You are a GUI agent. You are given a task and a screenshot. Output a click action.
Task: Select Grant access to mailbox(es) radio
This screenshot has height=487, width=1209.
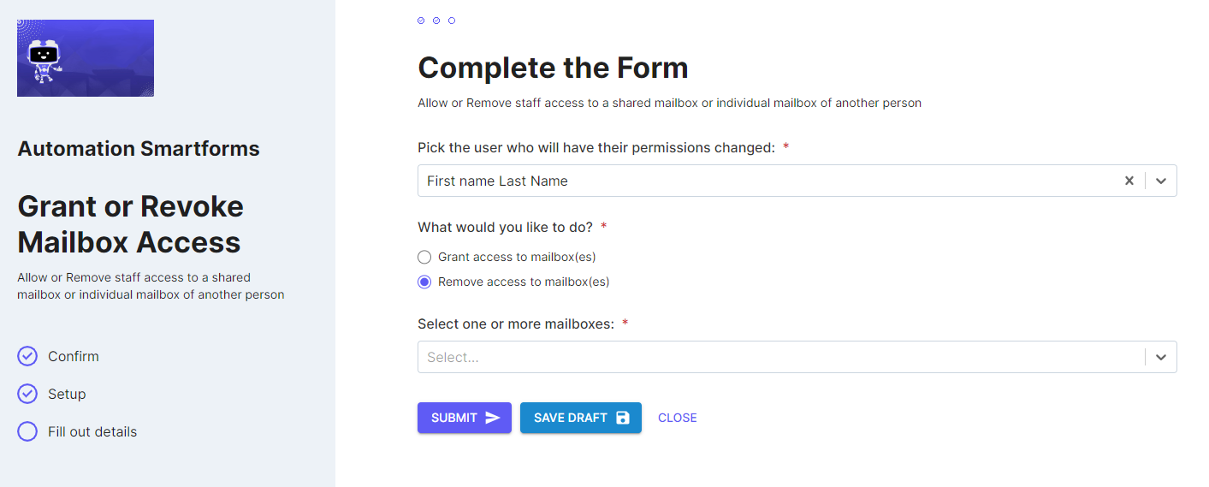pos(424,257)
